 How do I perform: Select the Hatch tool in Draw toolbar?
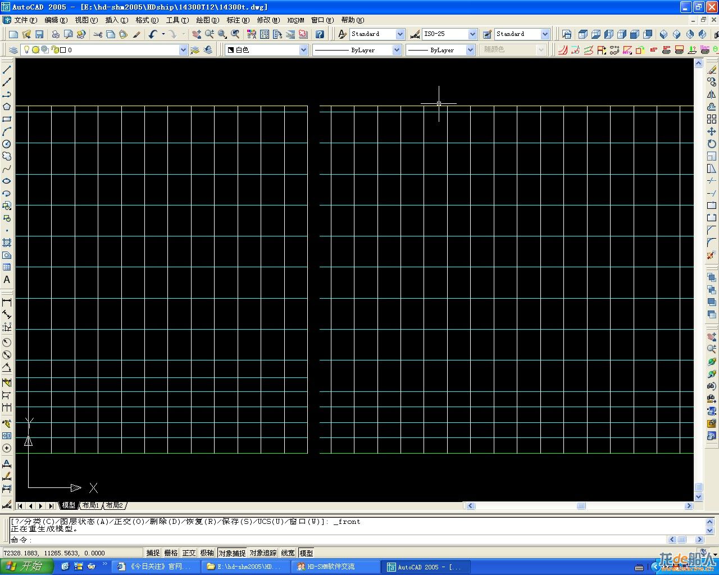pyautogui.click(x=7, y=243)
